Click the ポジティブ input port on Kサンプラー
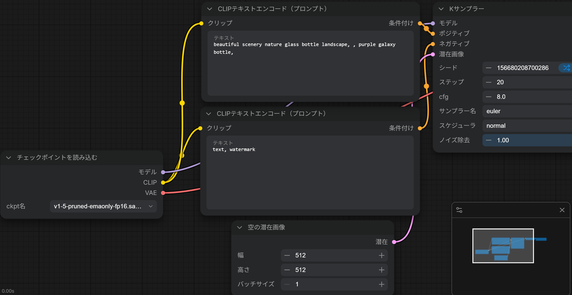Image resolution: width=572 pixels, height=295 pixels. pyautogui.click(x=433, y=34)
